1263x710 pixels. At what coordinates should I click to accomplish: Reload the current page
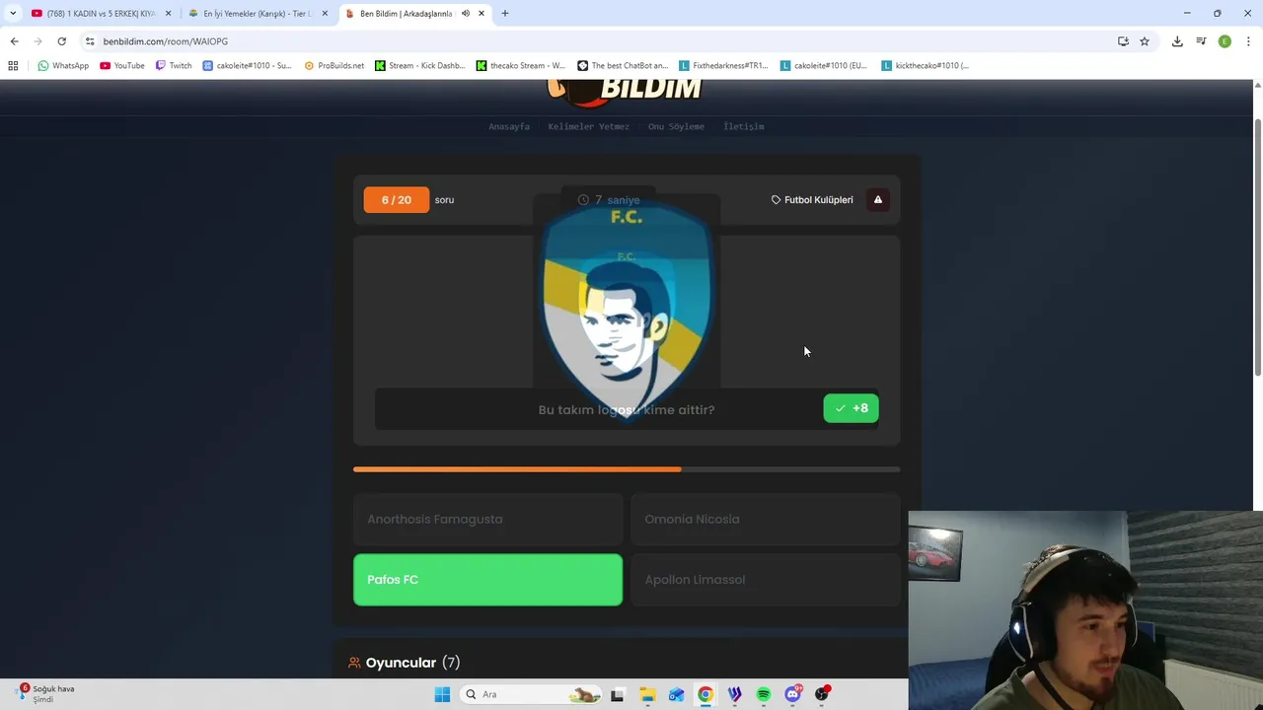61,41
